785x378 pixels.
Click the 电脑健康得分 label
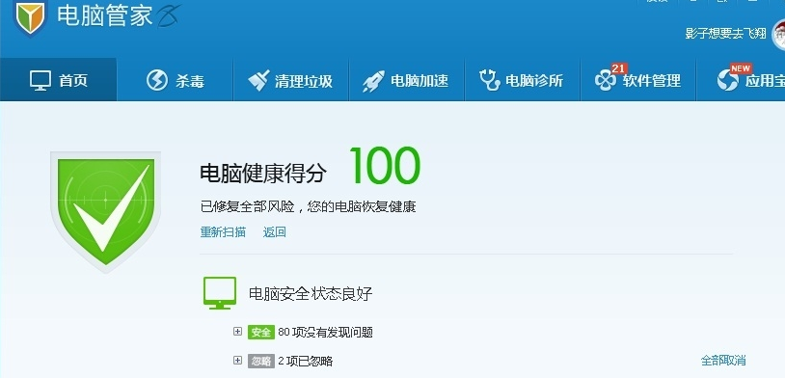point(263,174)
